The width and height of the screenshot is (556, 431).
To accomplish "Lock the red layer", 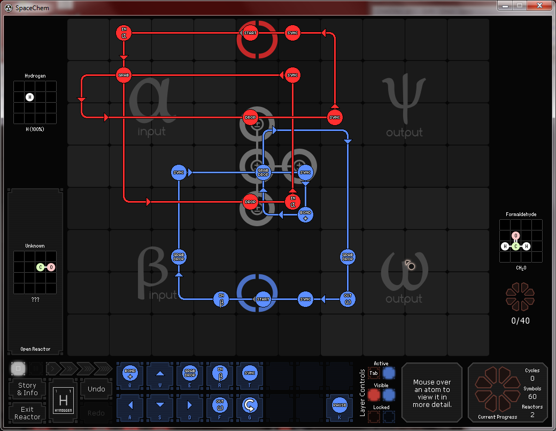I will [374, 417].
